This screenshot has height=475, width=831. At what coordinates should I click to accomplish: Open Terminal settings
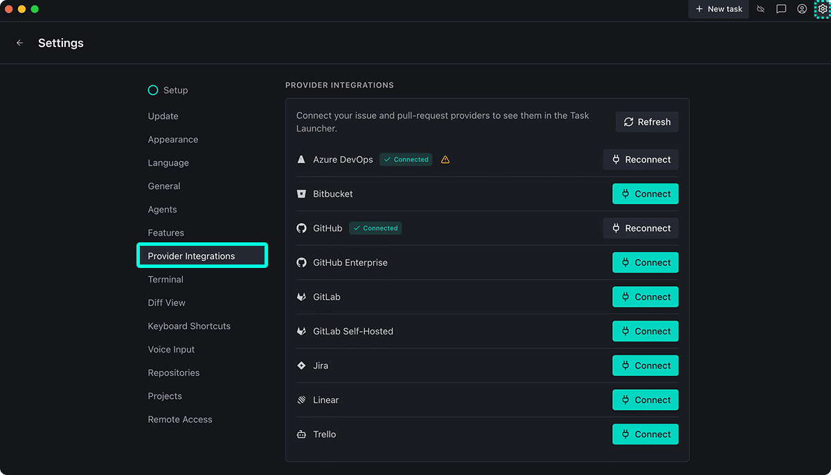(x=166, y=280)
